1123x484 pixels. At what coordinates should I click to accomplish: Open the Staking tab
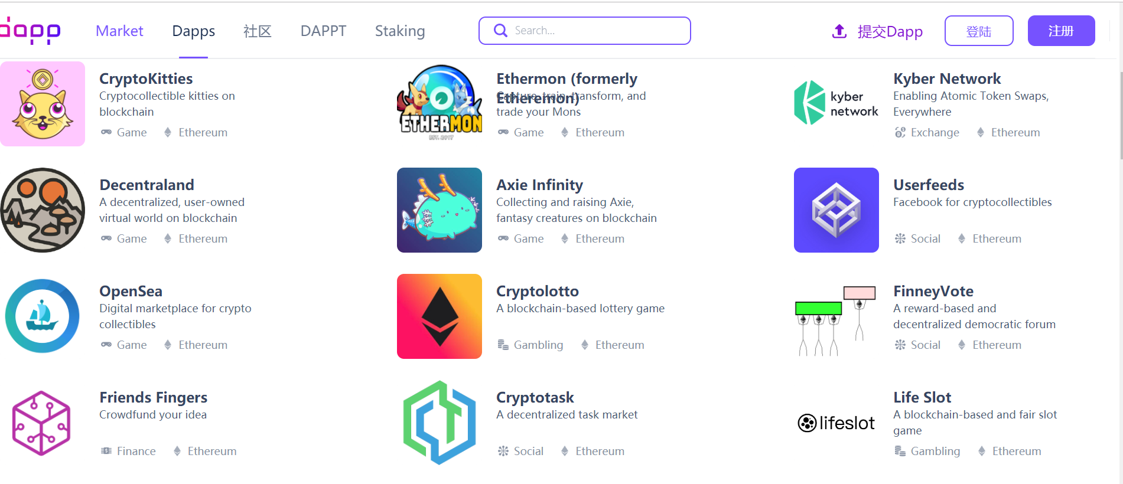[400, 31]
